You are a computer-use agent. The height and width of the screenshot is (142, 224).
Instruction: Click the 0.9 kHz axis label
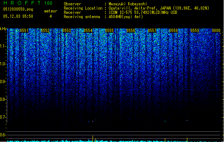coord(3,82)
